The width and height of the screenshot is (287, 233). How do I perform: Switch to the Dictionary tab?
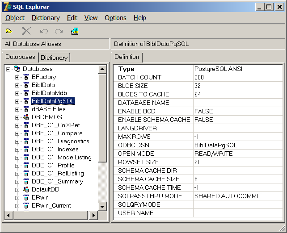click(x=54, y=58)
